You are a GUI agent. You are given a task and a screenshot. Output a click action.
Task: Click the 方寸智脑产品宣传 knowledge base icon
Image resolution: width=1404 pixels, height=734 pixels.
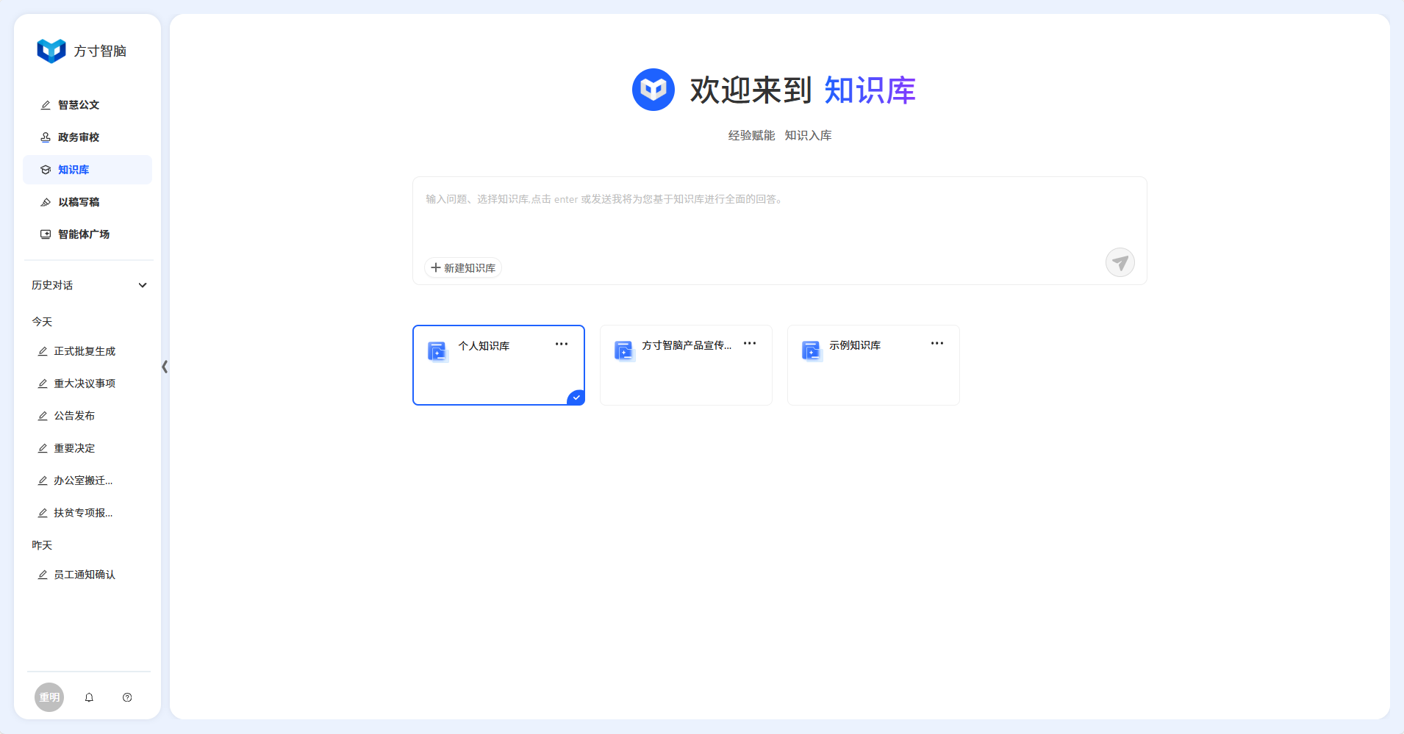coord(623,350)
